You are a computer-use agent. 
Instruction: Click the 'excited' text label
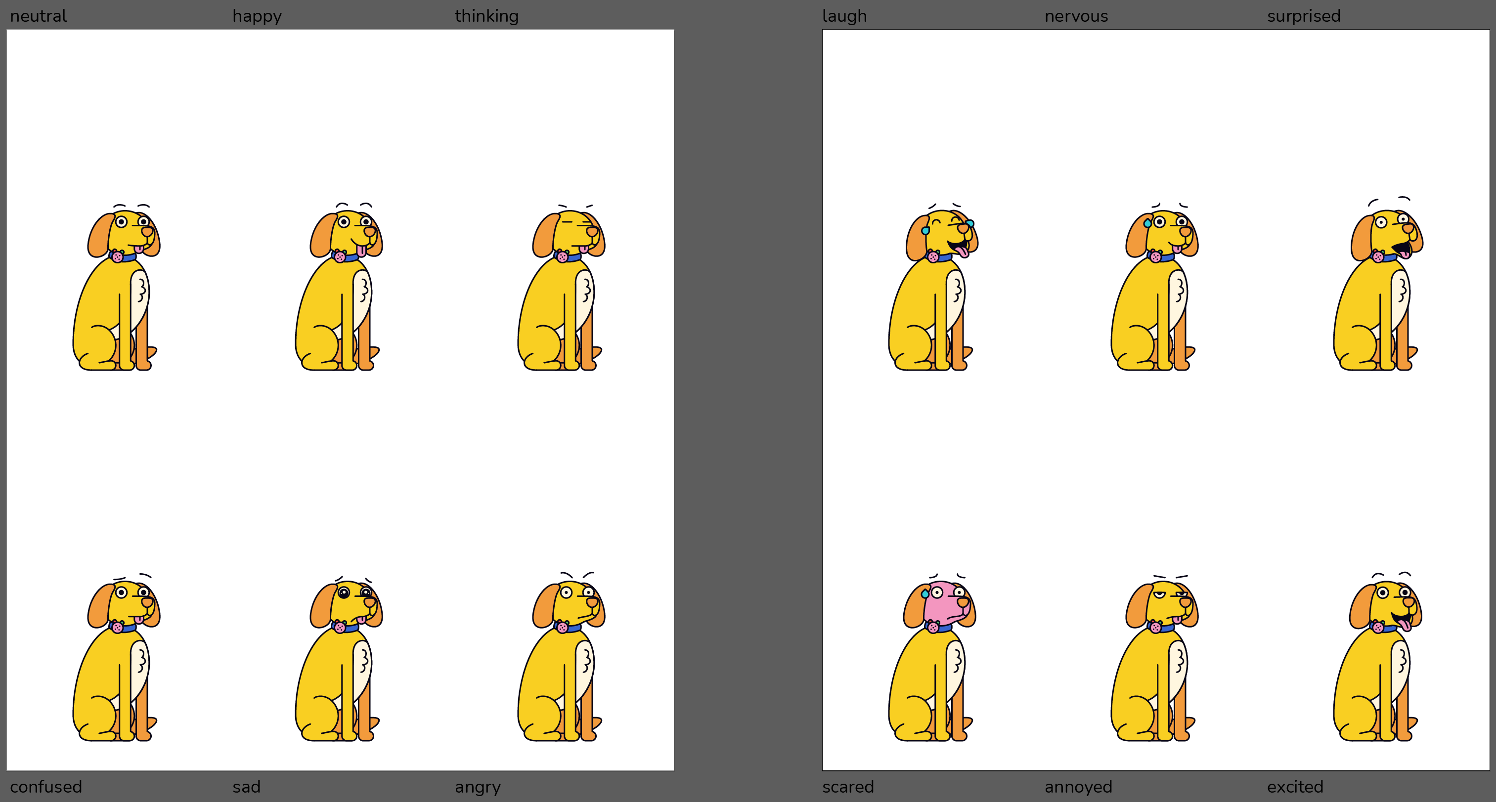click(x=1294, y=787)
